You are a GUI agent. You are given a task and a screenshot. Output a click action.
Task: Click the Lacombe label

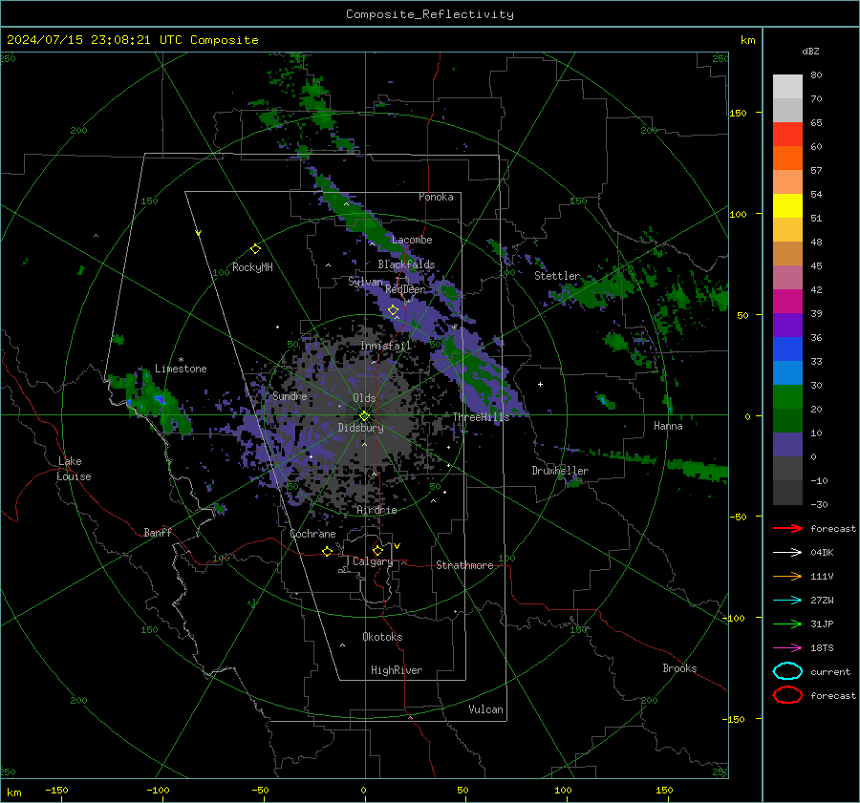412,240
